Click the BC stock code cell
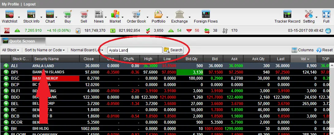334x135 pixels. pyautogui.click(x=13, y=110)
